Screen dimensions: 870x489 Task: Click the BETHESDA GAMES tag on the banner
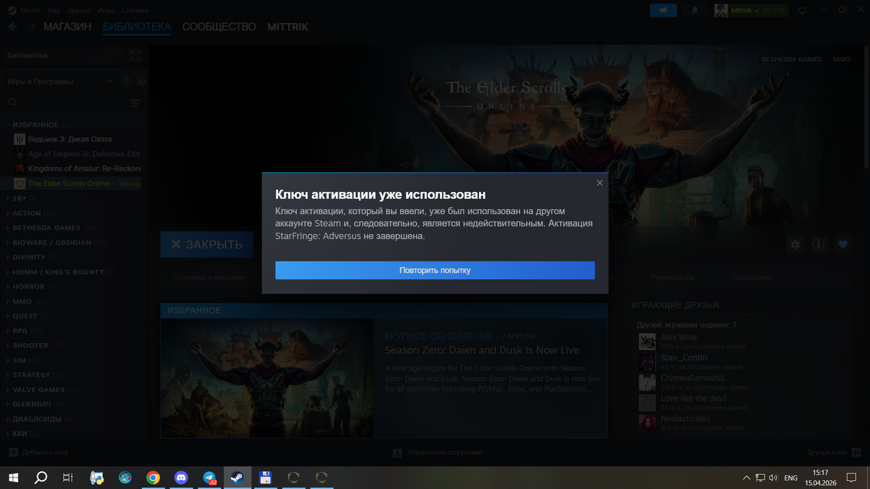(x=791, y=59)
